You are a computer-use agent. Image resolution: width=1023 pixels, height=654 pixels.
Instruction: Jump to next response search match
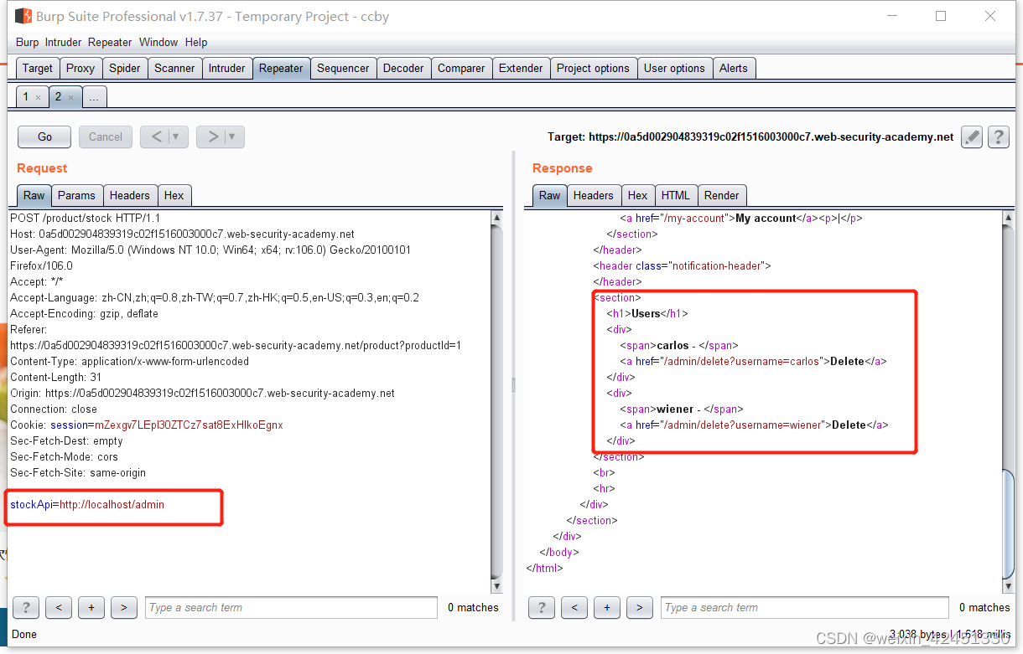click(x=639, y=607)
